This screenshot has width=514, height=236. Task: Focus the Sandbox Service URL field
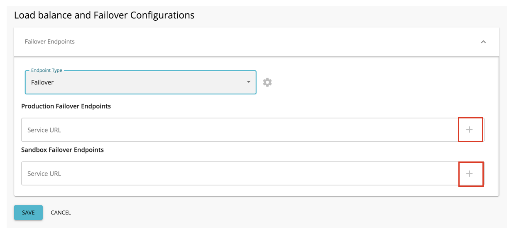239,173
